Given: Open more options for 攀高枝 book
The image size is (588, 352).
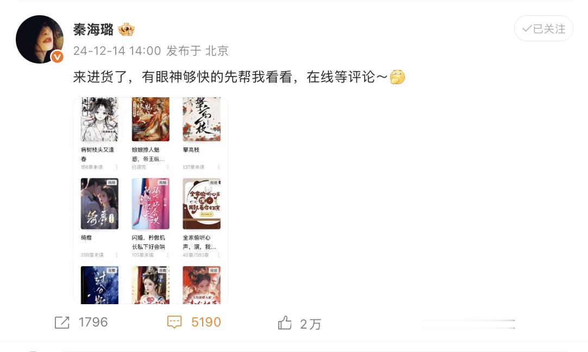Looking at the screenshot, I should click(218, 167).
